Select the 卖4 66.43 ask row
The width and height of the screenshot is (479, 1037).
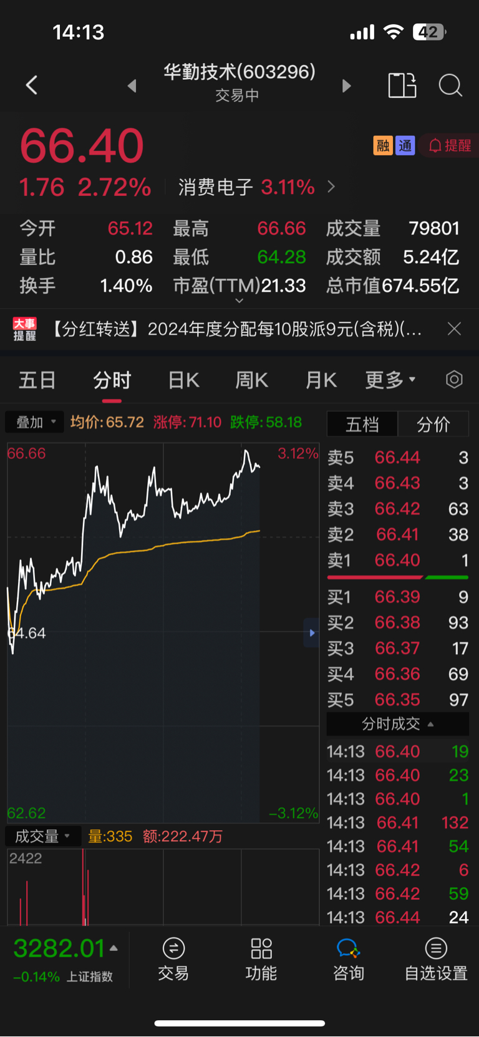click(398, 483)
